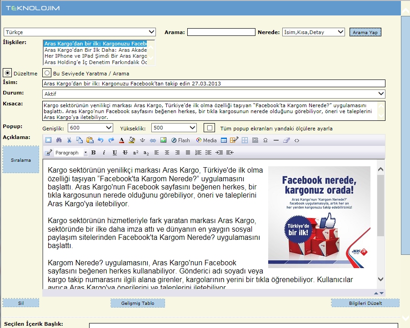The height and width of the screenshot is (328, 410).
Task: Decrease the paragraph indent
Action: [x=230, y=153]
